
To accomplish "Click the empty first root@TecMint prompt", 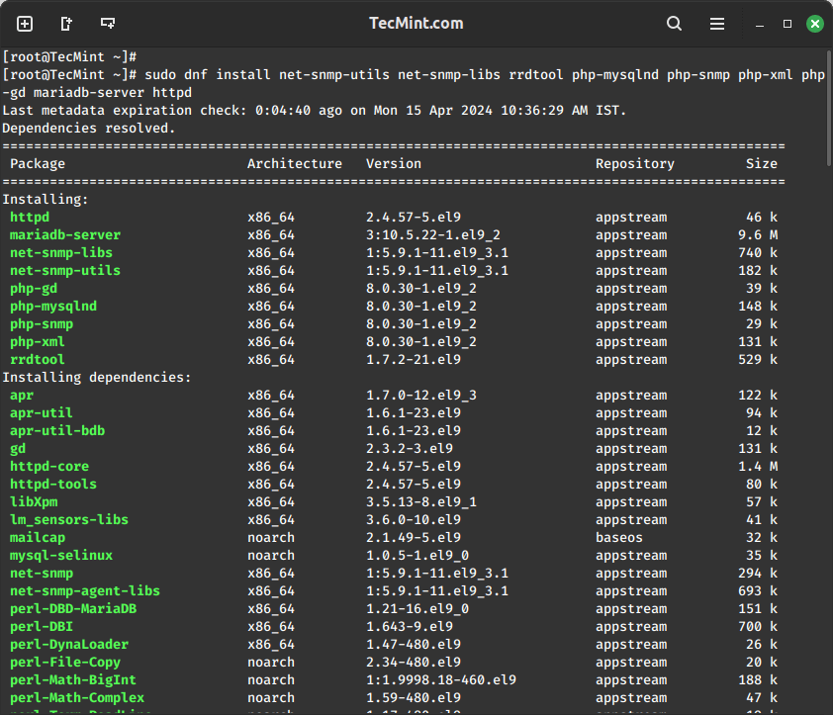I will point(69,56).
